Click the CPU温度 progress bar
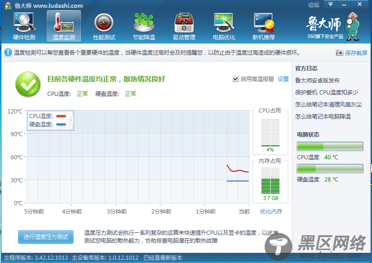This screenshot has height=263, width=372. (330, 146)
